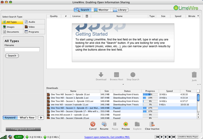
Task: Open the Monitor tab
Action: pyautogui.click(x=101, y=10)
